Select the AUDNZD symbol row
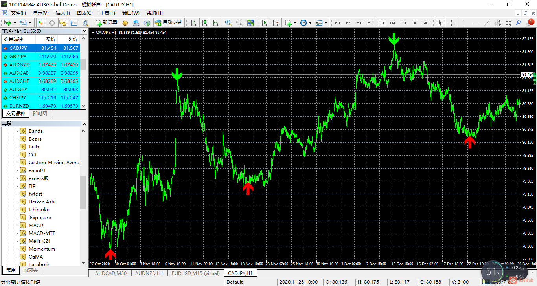Viewport: 537px width, 286px height. coord(40,65)
